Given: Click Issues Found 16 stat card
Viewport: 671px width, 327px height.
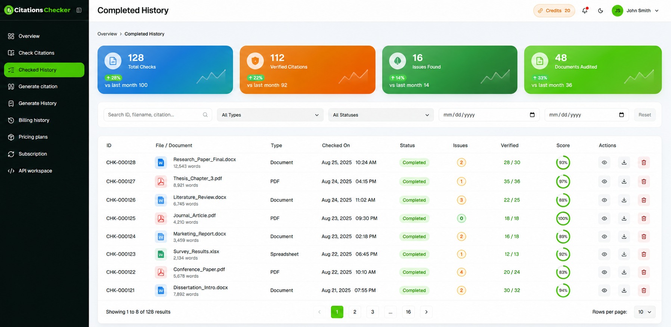Looking at the screenshot, I should point(449,70).
